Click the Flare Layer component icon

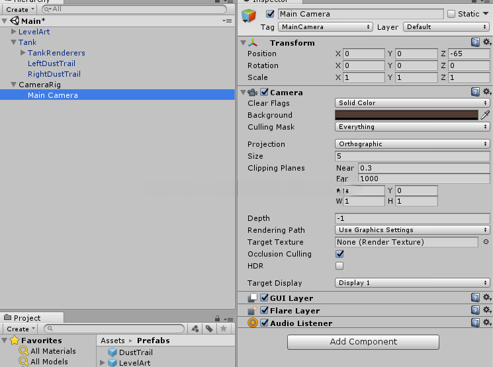tap(252, 310)
